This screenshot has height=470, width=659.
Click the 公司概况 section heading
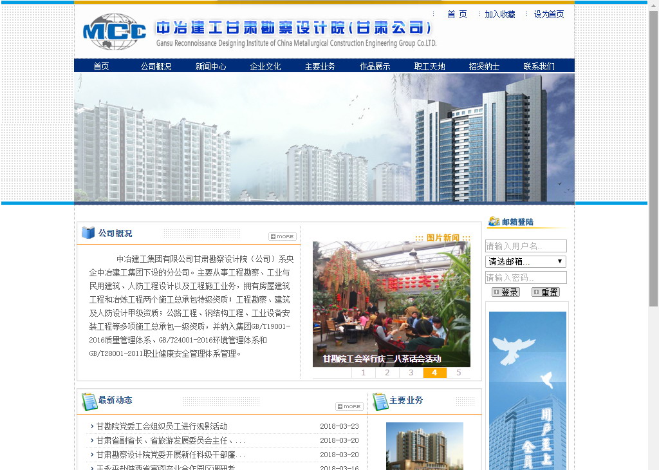[115, 233]
